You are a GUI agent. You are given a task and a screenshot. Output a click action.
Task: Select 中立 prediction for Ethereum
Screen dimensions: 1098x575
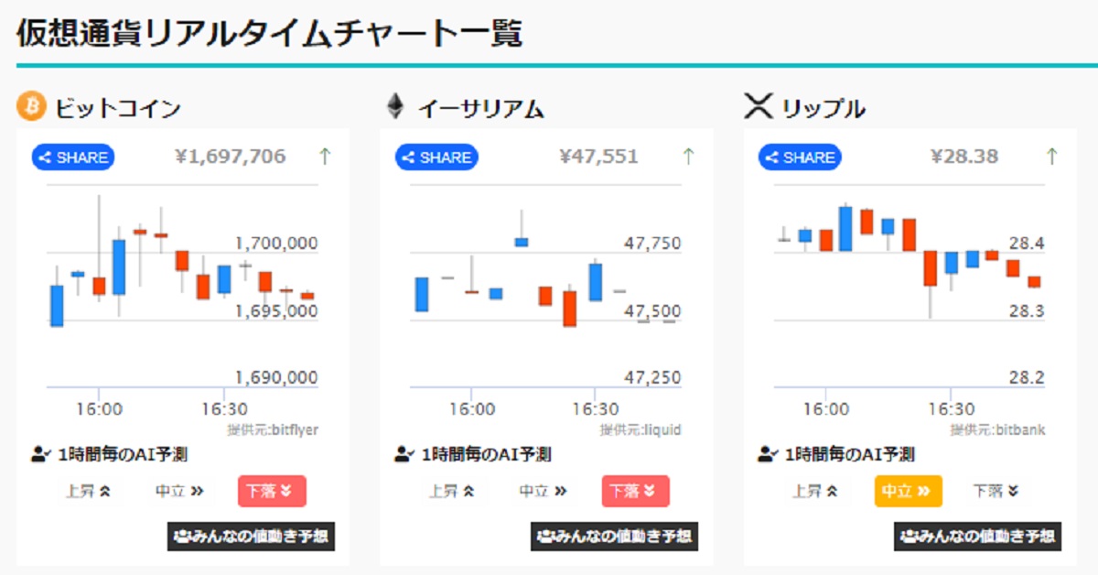point(544,491)
